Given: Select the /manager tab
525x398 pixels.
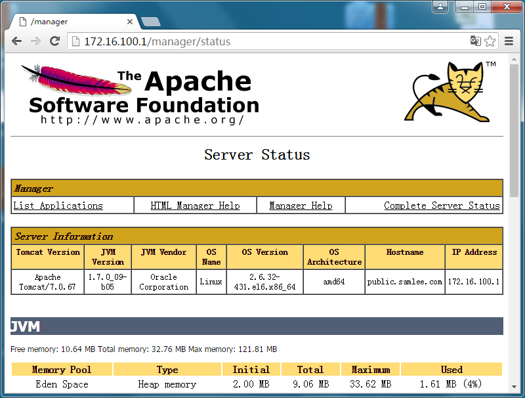Looking at the screenshot, I should [x=73, y=22].
